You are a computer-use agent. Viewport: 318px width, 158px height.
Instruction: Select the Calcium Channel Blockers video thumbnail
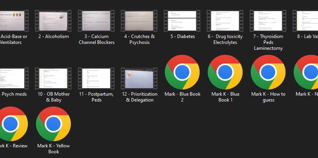tap(96, 21)
